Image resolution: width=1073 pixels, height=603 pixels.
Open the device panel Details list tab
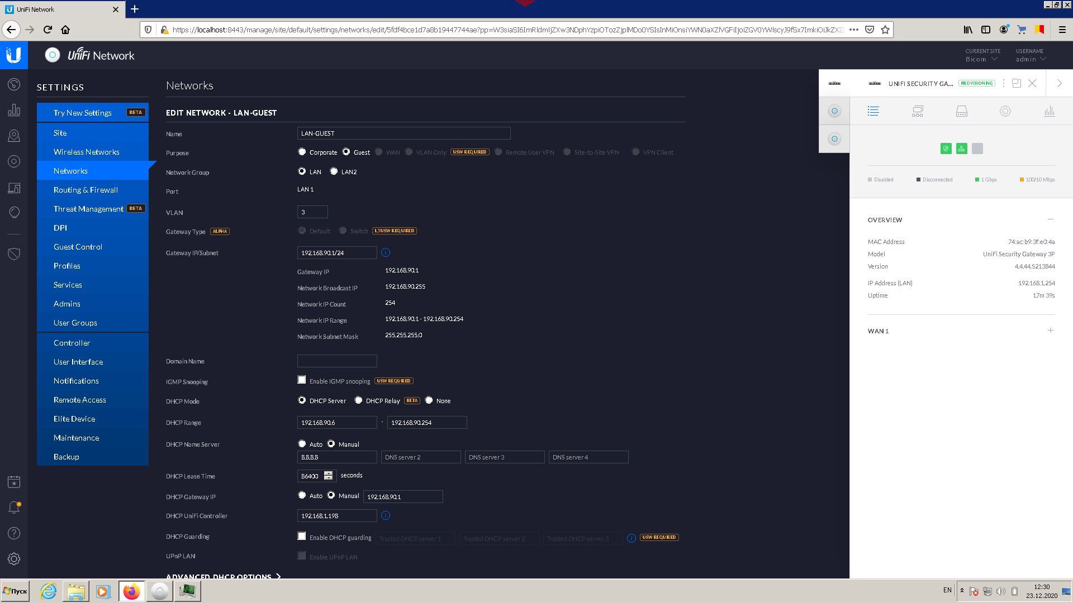click(873, 111)
